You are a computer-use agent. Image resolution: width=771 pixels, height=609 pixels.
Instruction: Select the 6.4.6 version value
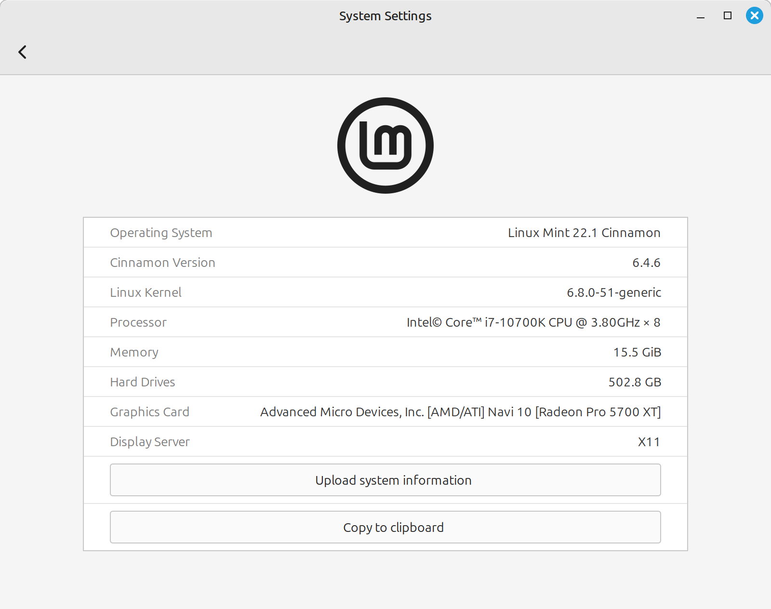[x=646, y=263]
